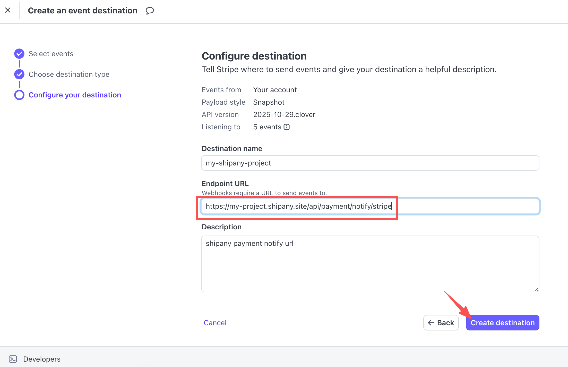Go to Choose destination type step
The image size is (568, 367).
click(x=69, y=74)
